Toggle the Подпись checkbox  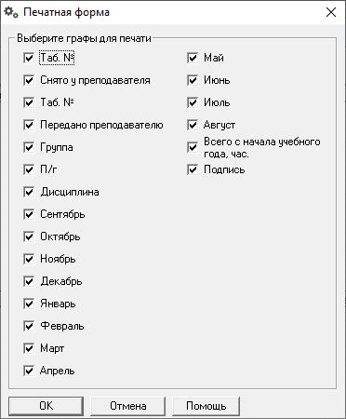[x=193, y=169]
